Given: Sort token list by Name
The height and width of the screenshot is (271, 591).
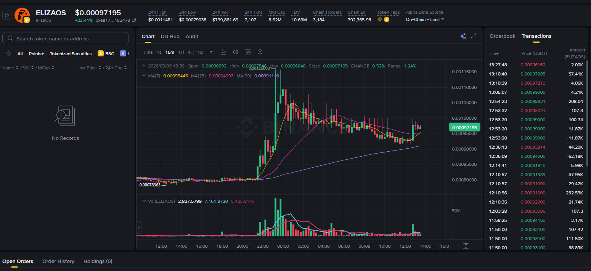Looking at the screenshot, I should 10,68.
